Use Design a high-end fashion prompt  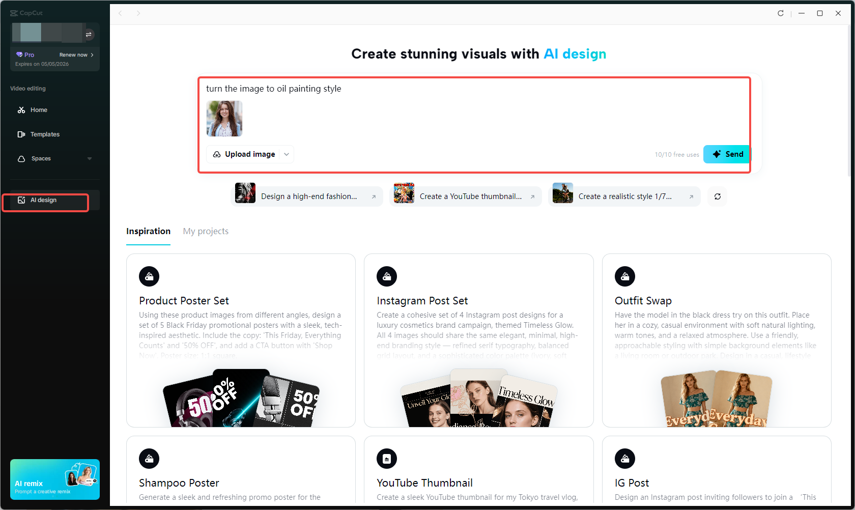(306, 196)
